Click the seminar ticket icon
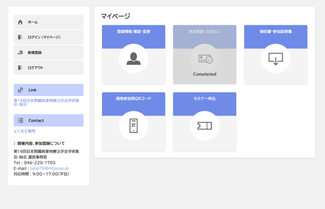This screenshot has height=209, width=325. point(205,126)
